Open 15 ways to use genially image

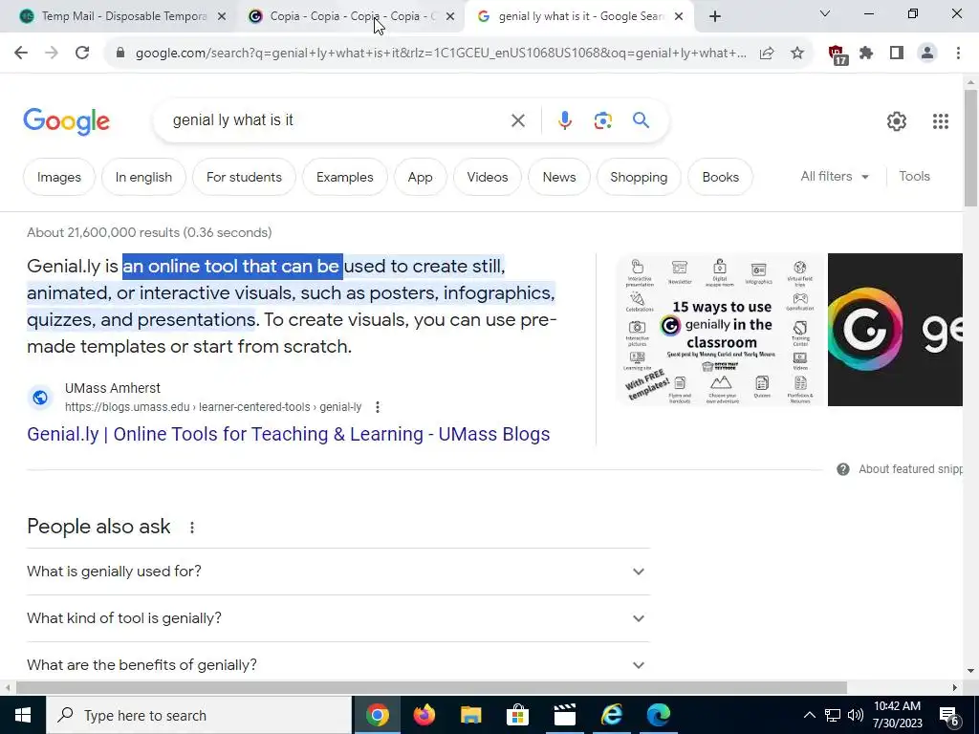(x=720, y=330)
